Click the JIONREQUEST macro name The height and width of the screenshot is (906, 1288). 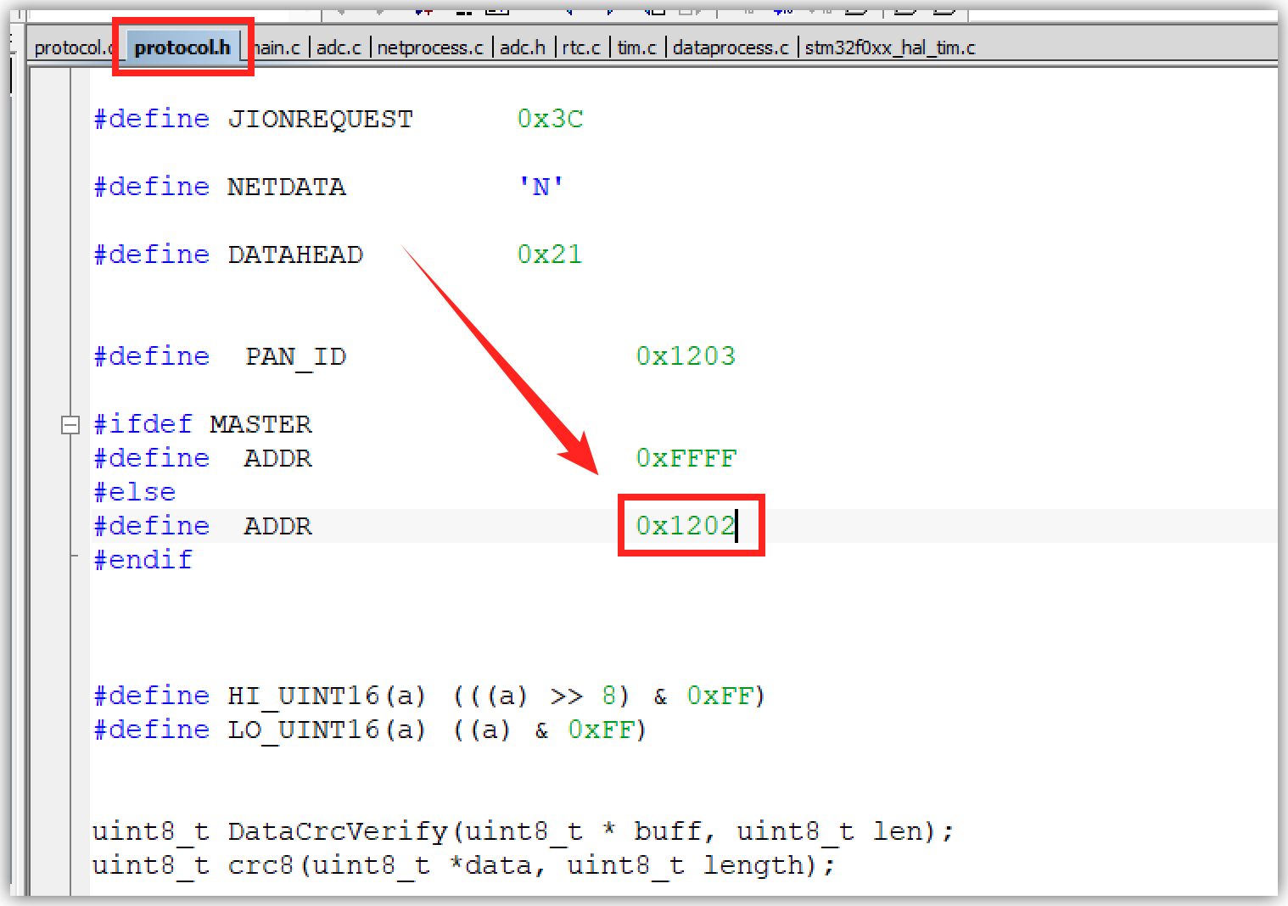coord(320,119)
